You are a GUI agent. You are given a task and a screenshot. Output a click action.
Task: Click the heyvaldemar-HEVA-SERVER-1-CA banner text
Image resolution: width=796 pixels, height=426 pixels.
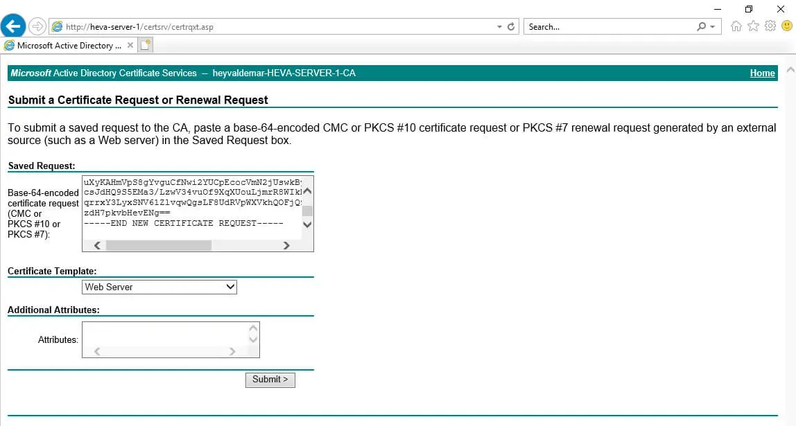284,73
